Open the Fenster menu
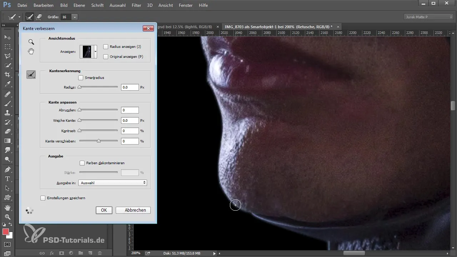Screen dimensions: 457x257 click(x=186, y=5)
